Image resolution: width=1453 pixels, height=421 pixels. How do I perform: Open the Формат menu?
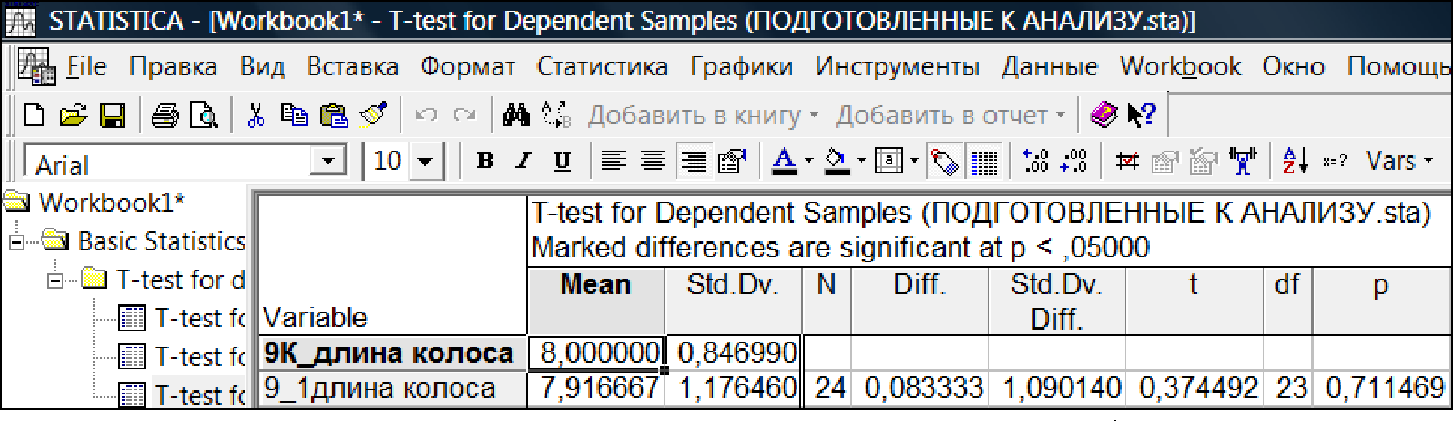click(468, 66)
